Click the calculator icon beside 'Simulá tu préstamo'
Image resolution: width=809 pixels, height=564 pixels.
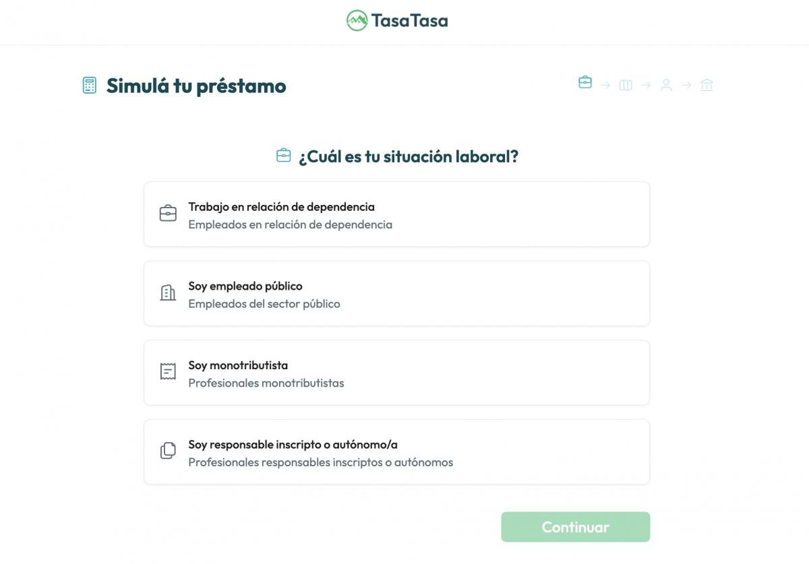(x=88, y=86)
